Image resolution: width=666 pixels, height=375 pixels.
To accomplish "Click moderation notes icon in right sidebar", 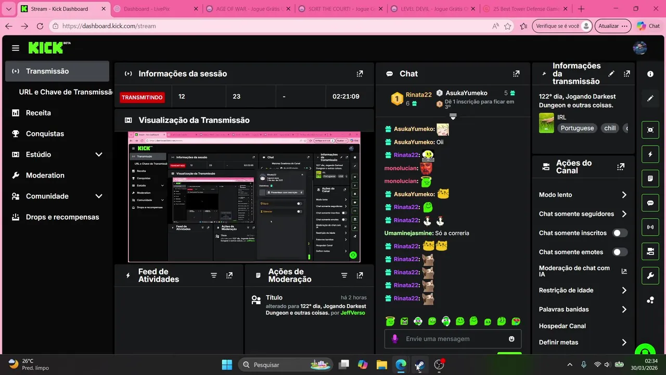I will [x=650, y=179].
